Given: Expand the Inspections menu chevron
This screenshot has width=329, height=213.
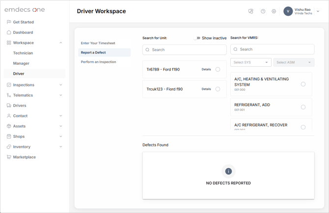Looking at the screenshot, I should pos(60,85).
